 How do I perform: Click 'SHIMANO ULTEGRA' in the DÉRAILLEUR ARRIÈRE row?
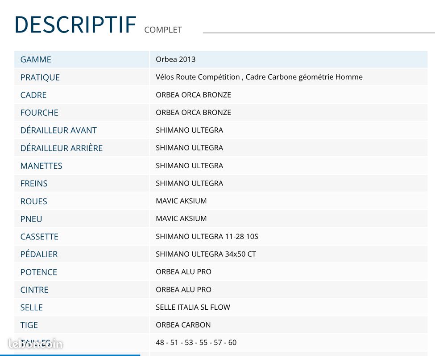(190, 148)
